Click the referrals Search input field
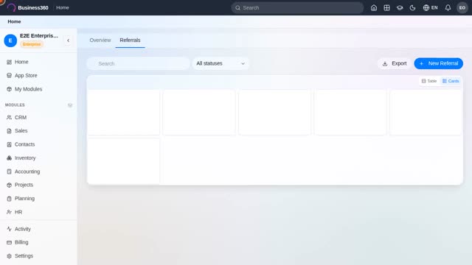Image resolution: width=472 pixels, height=265 pixels. coord(138,63)
